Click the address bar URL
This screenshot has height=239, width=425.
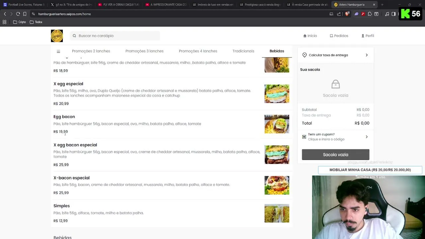pos(64,14)
